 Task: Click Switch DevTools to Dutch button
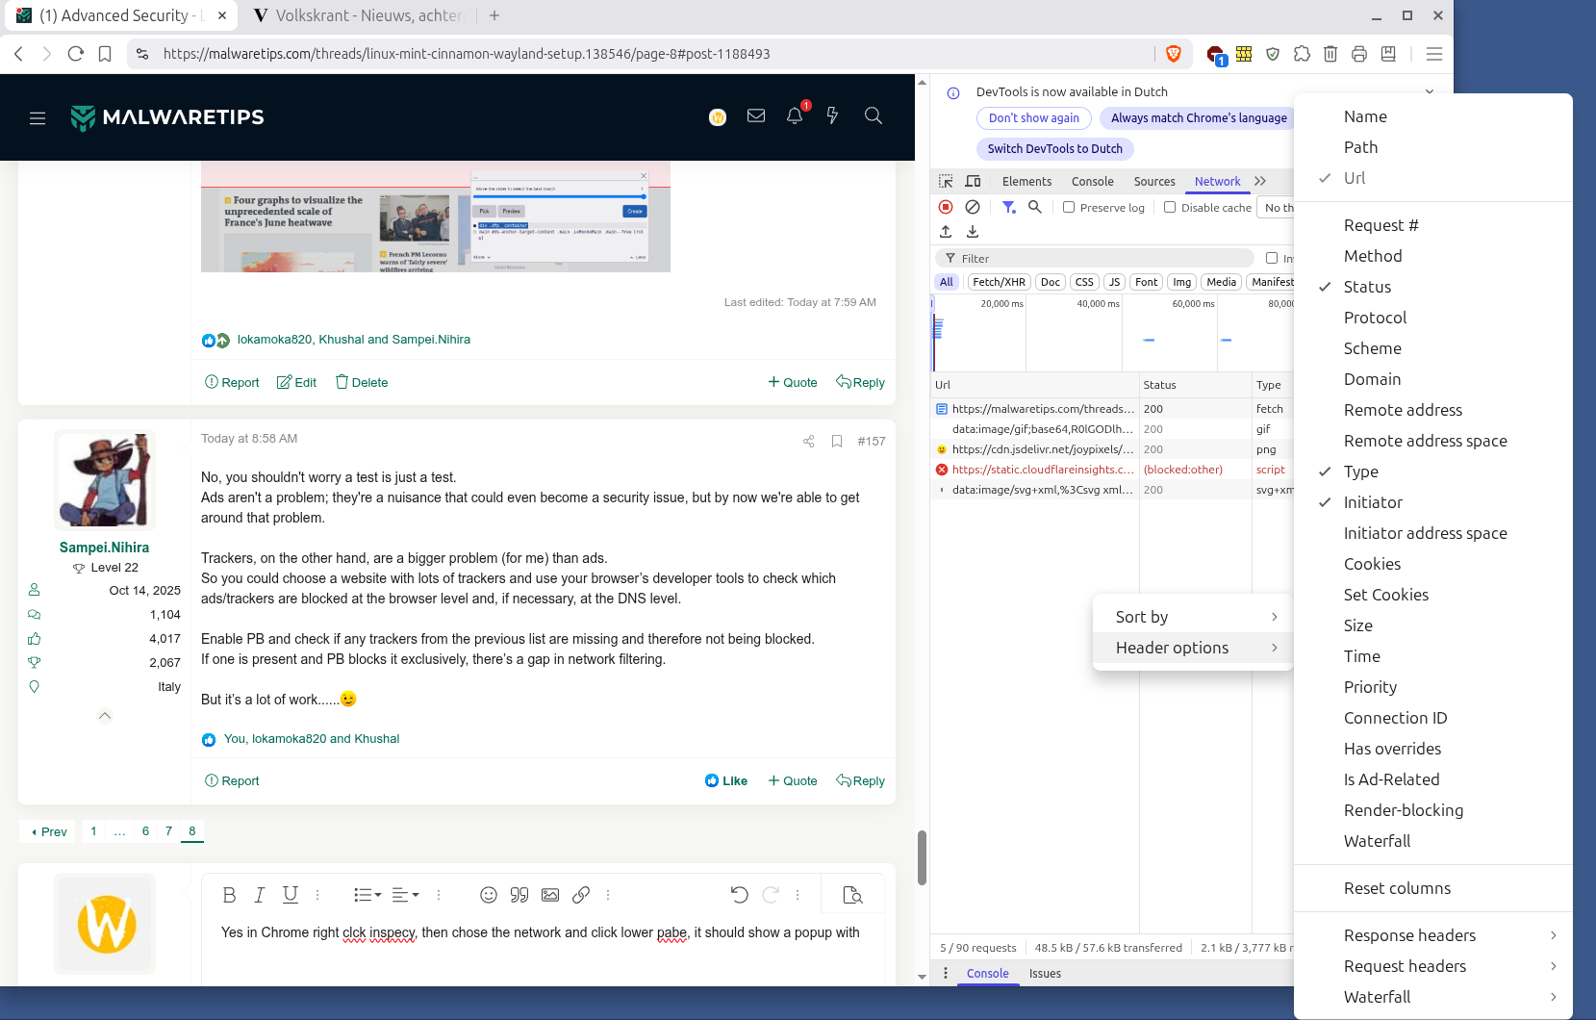tap(1054, 149)
